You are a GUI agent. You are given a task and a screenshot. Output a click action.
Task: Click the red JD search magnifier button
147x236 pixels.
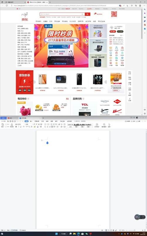pos(87,14)
